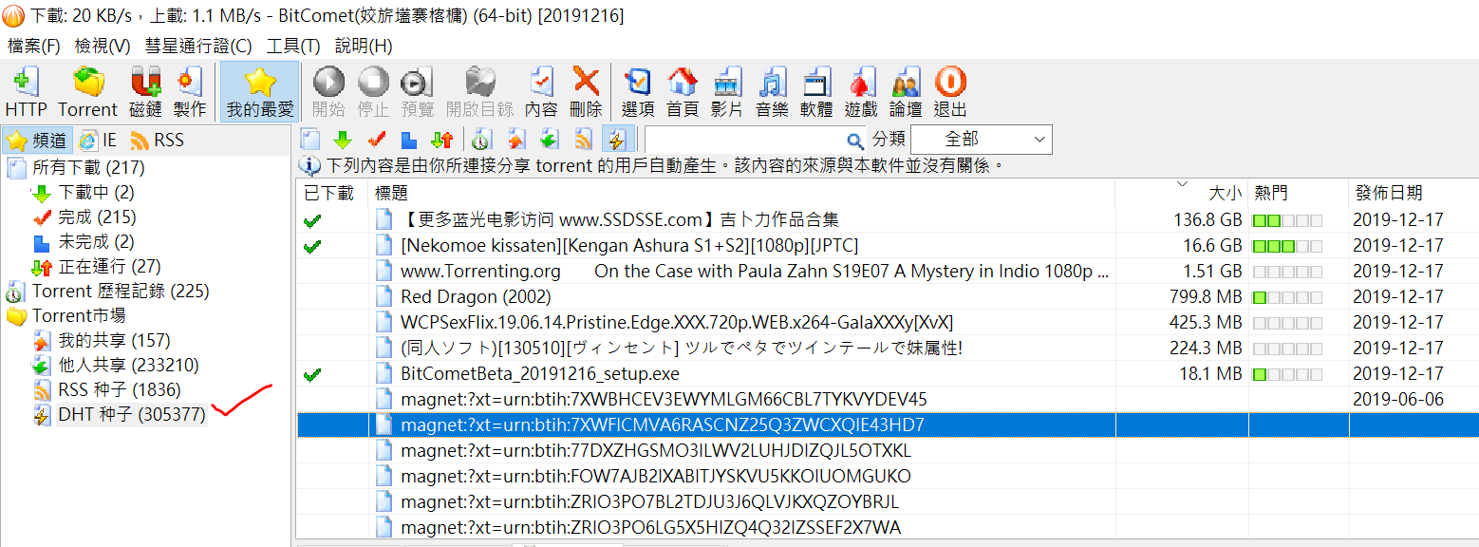Click the 磁鏈 magnet link icon
The image size is (1479, 547).
[145, 92]
